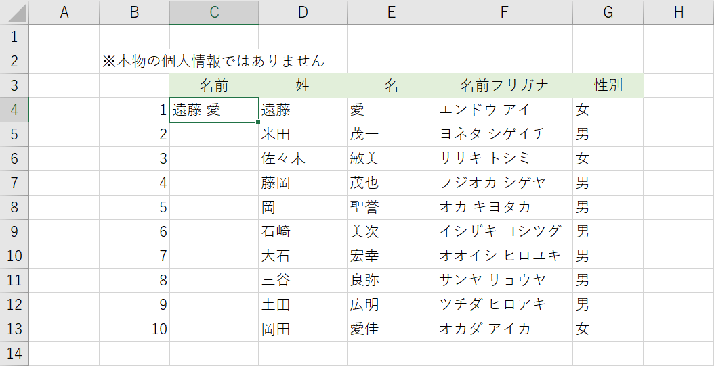This screenshot has height=366, width=714.
Task: Select given name cell 美次
Action: click(x=392, y=232)
